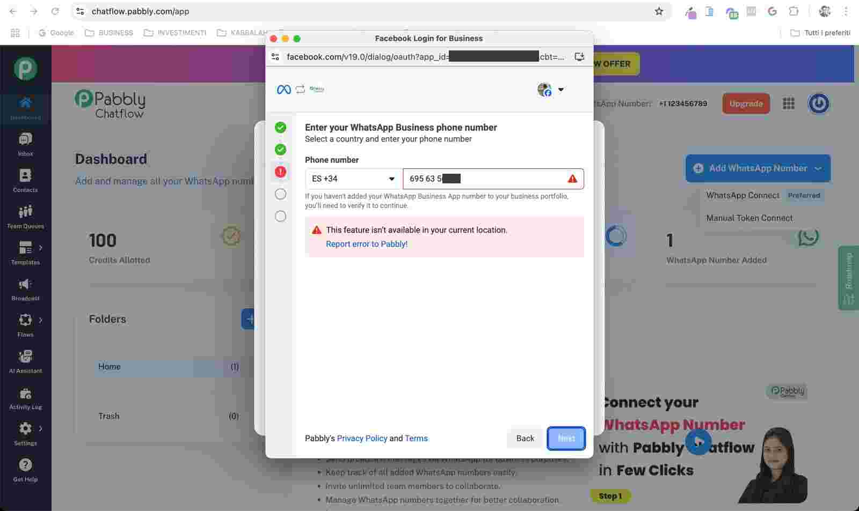The width and height of the screenshot is (859, 511).
Task: Click the phone number error warning icon
Action: point(572,179)
